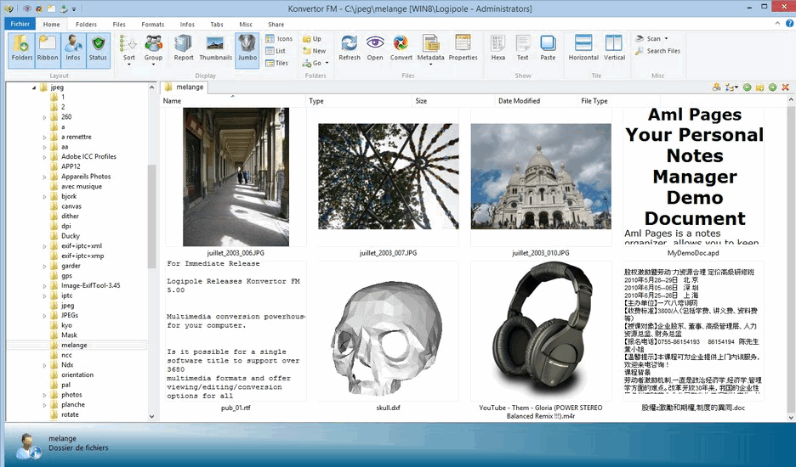Expand the 260 folder node

pos(45,117)
